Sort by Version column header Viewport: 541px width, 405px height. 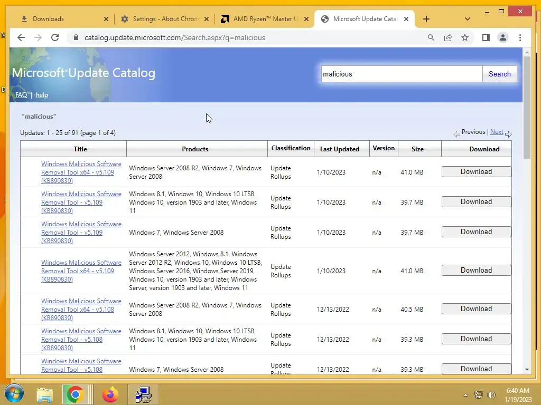point(384,148)
